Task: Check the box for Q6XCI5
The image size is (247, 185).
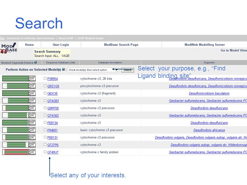Action: click(45, 93)
